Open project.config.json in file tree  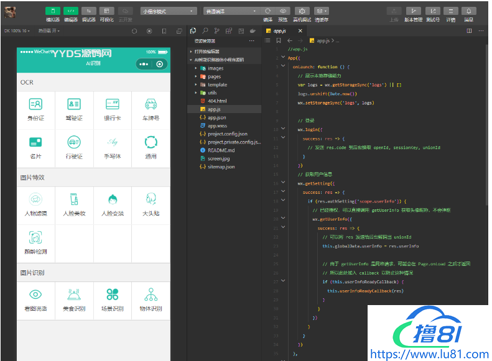227,134
